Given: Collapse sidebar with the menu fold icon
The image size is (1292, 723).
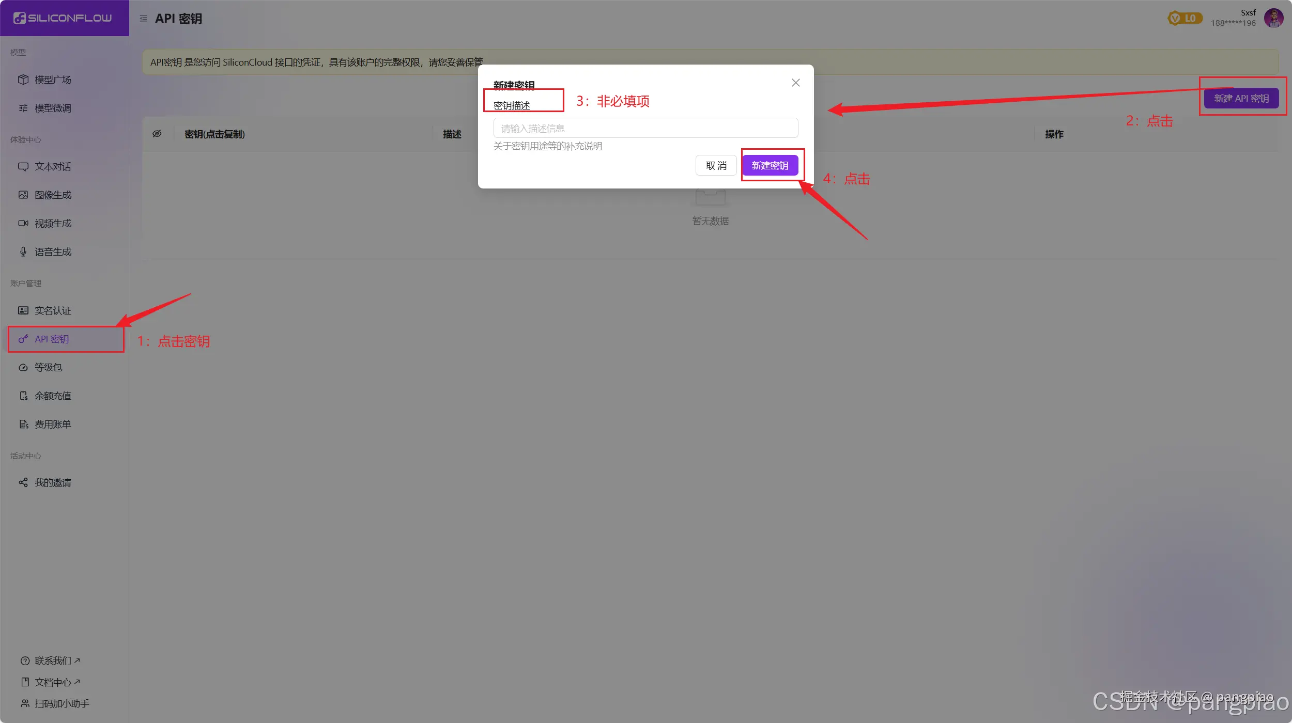Looking at the screenshot, I should (x=143, y=19).
